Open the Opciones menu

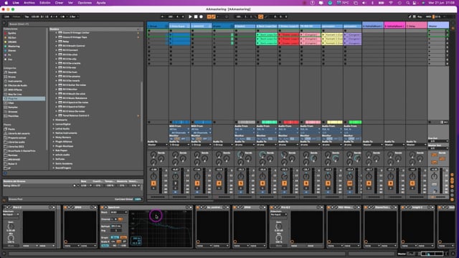click(85, 3)
